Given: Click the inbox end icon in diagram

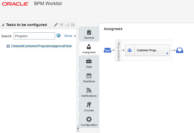Looking at the screenshot, I should [x=180, y=50].
